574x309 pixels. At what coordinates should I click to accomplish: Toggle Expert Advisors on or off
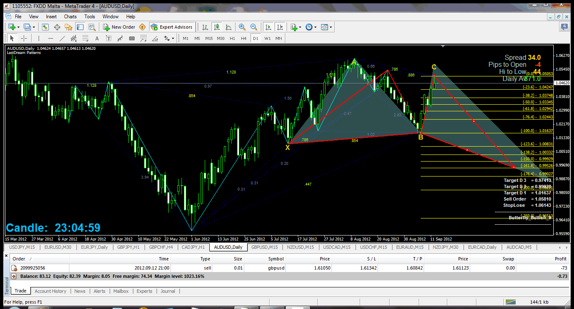(x=172, y=27)
